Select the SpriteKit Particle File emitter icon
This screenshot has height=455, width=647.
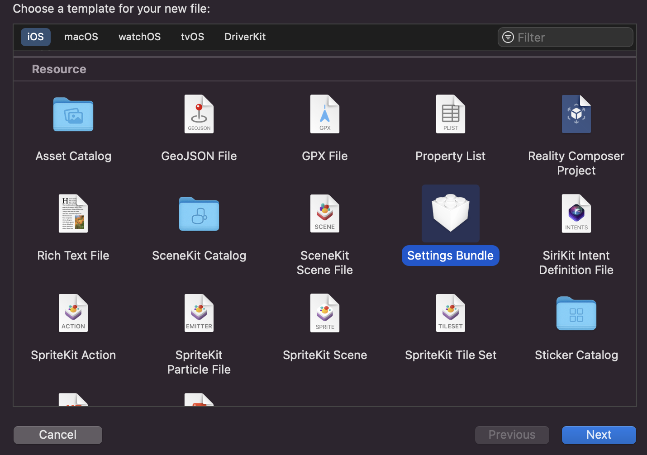(199, 313)
